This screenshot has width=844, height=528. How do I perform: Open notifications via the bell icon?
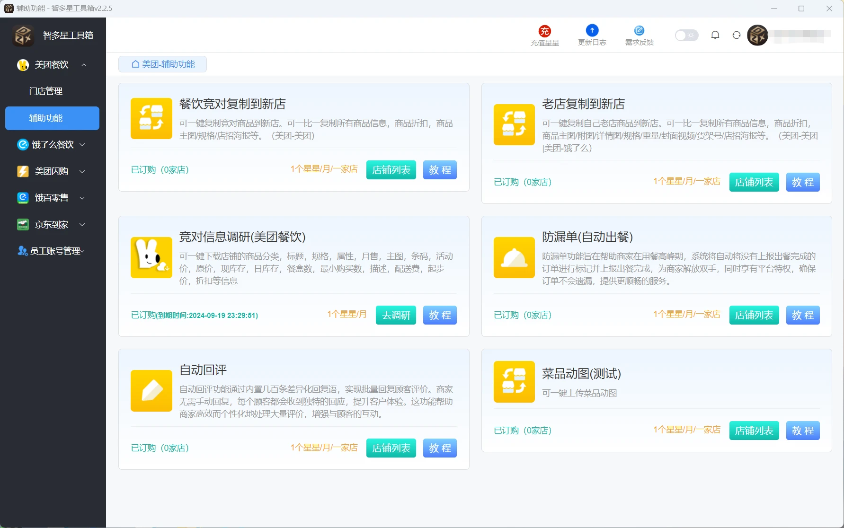pyautogui.click(x=715, y=35)
